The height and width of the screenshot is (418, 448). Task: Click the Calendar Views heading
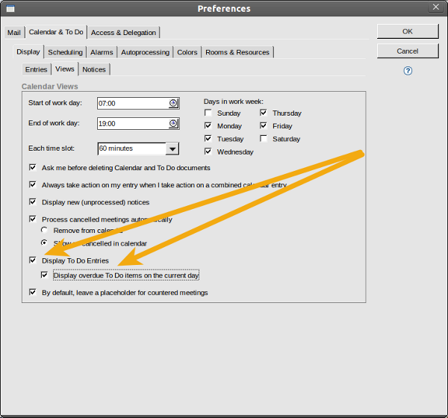pos(50,87)
